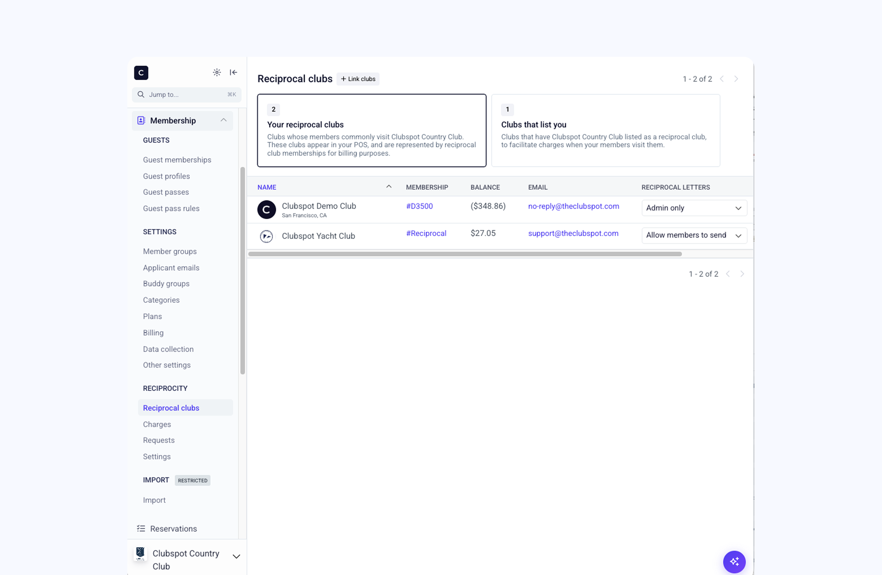Screen dimensions: 882x575
Task: Open the Reservations list icon
Action: (x=141, y=528)
